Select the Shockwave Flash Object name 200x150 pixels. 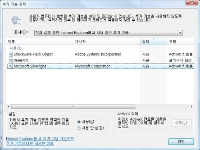tap(33, 54)
